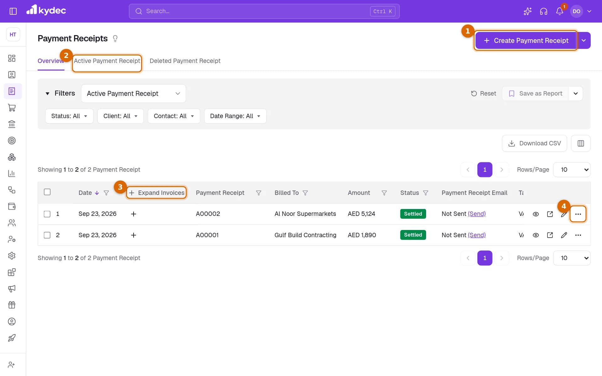
Task: Switch to the Overview tab
Action: pos(51,61)
